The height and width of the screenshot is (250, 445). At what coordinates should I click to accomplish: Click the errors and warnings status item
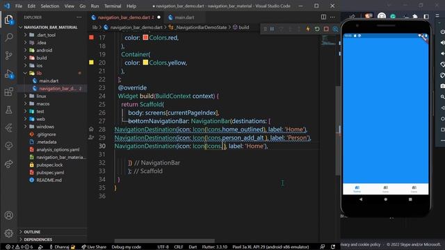[19, 247]
